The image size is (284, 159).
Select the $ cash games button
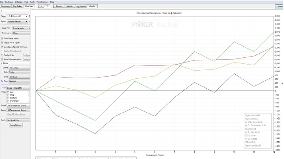pyautogui.click(x=41, y=6)
